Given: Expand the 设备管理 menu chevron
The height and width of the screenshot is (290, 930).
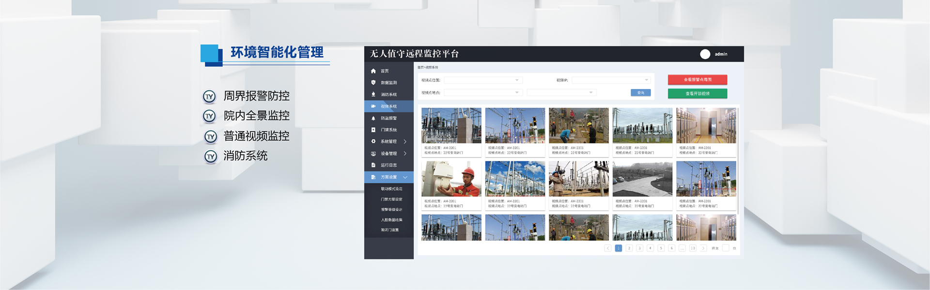Looking at the screenshot, I should pyautogui.click(x=405, y=154).
